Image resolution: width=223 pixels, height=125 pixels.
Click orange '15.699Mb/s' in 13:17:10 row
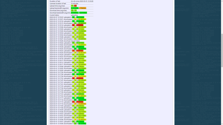(x=82, y=104)
